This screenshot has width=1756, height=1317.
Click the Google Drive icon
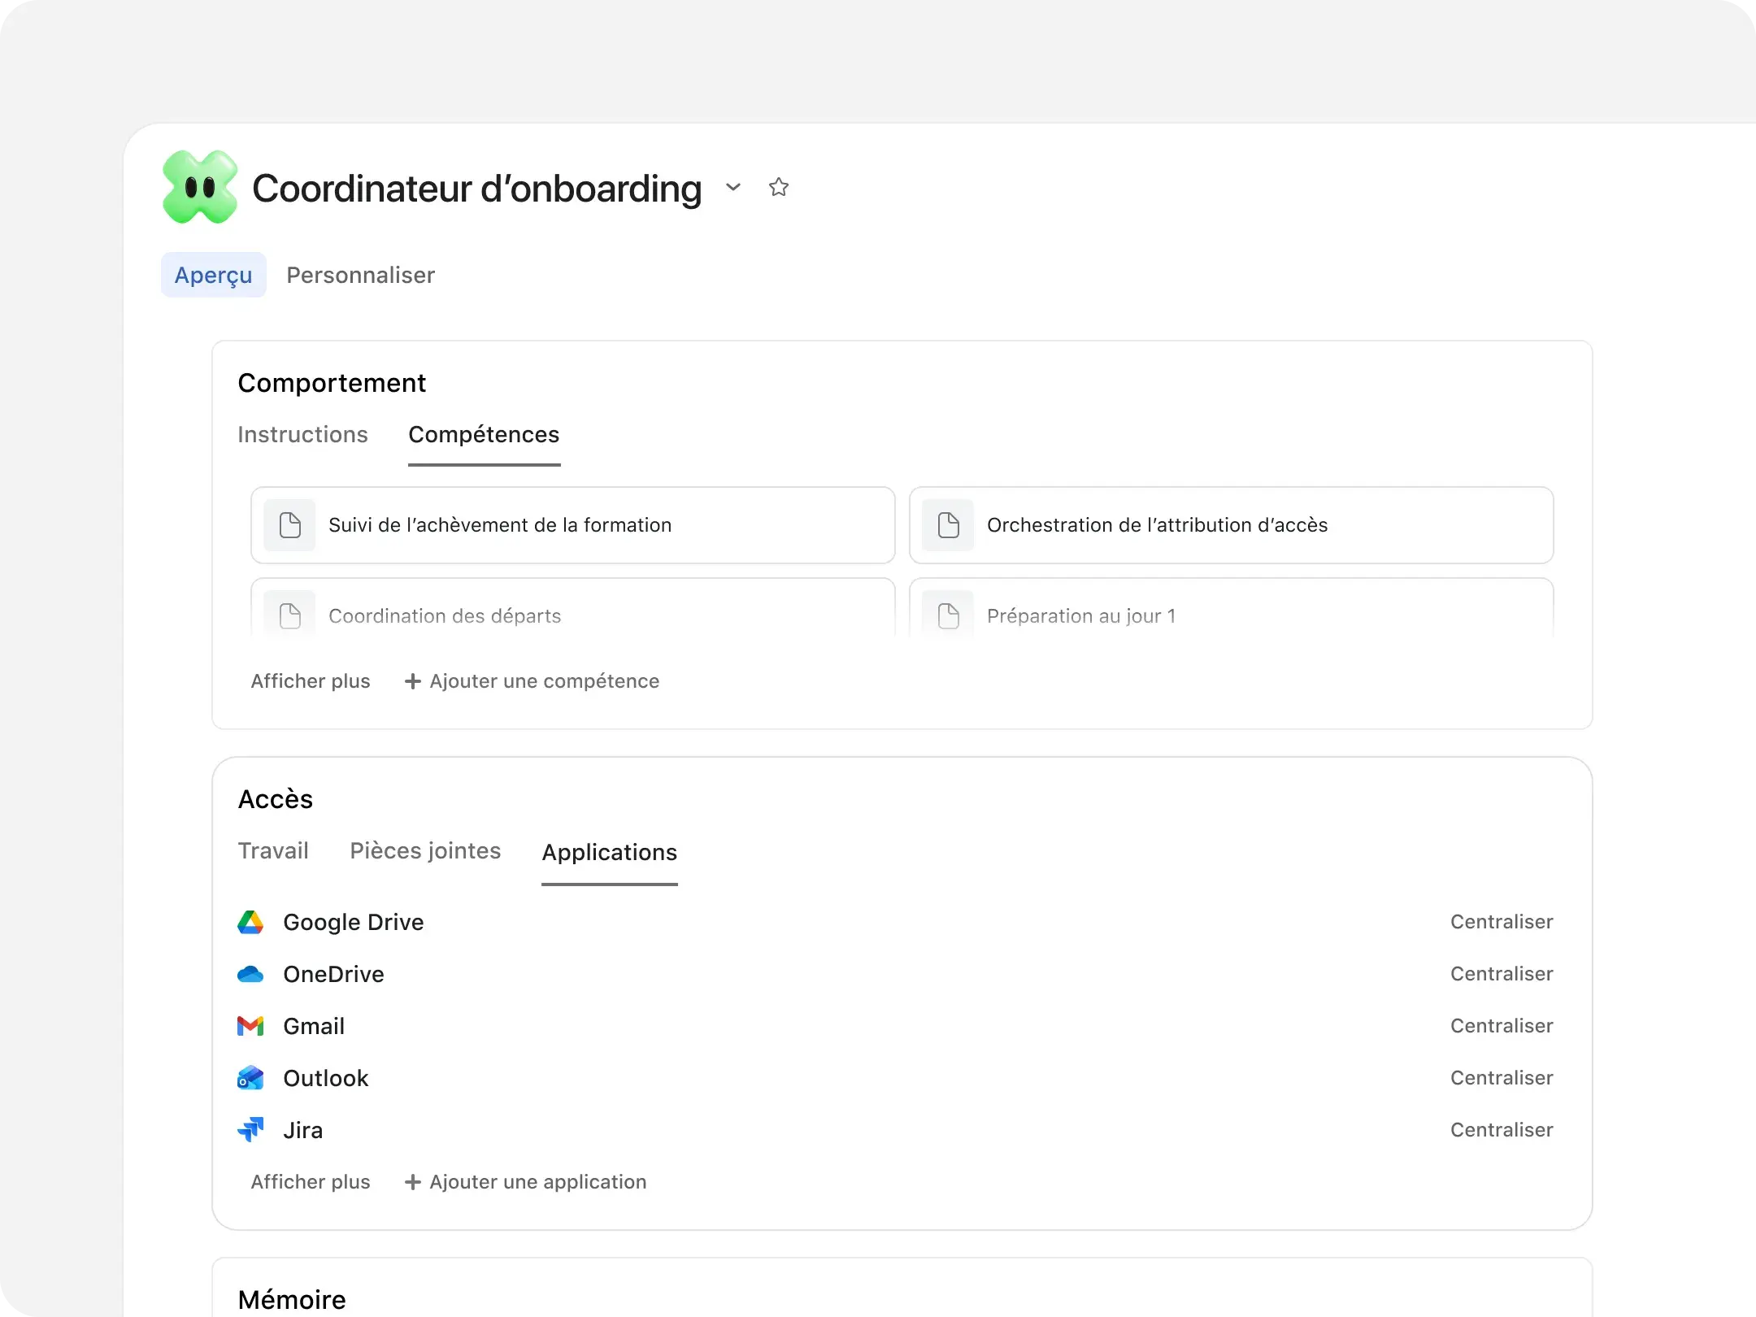coord(250,922)
